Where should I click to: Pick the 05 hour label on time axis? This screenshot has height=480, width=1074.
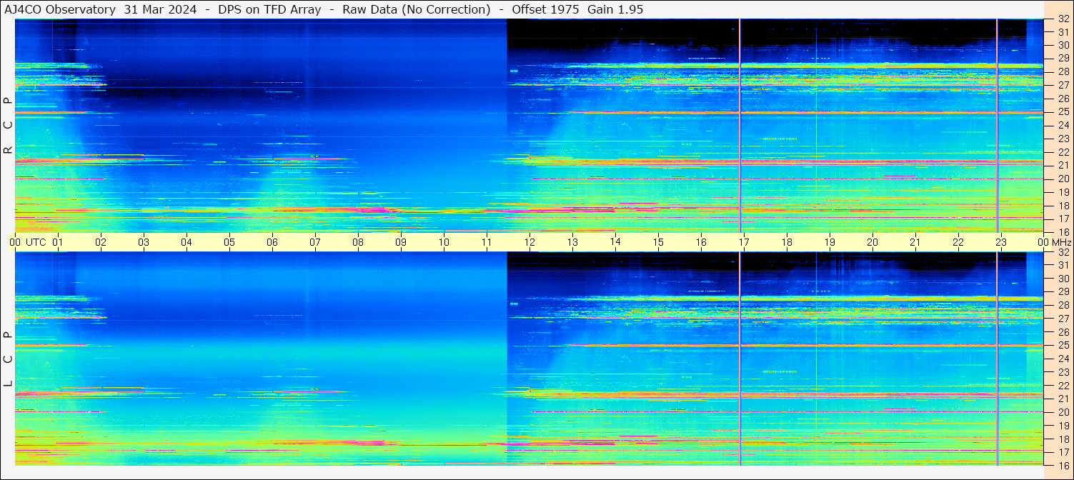point(229,242)
